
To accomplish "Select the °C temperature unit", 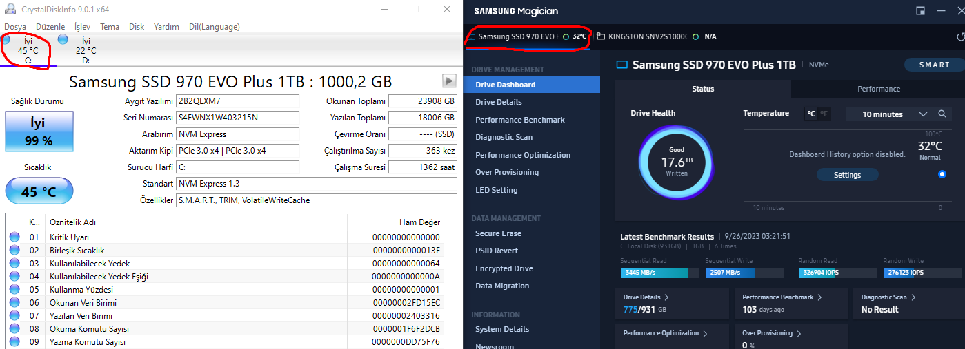I will (x=812, y=114).
